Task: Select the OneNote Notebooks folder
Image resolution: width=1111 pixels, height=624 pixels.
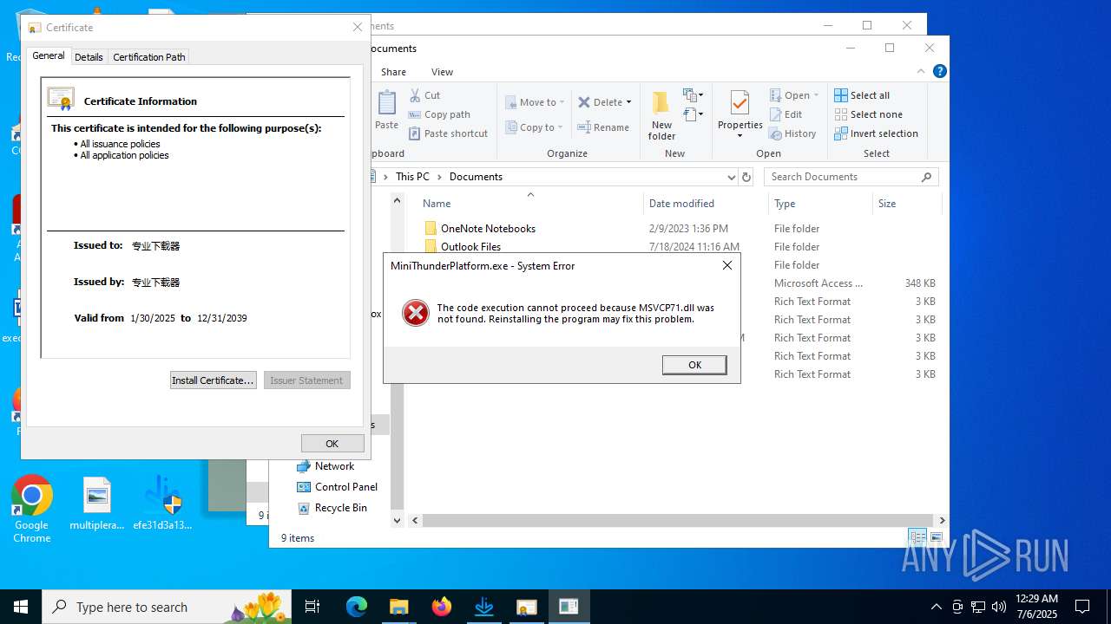Action: [488, 229]
